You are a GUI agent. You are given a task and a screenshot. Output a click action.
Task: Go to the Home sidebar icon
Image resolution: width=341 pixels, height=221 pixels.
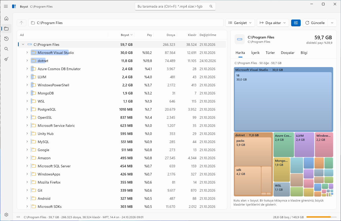[6, 18]
